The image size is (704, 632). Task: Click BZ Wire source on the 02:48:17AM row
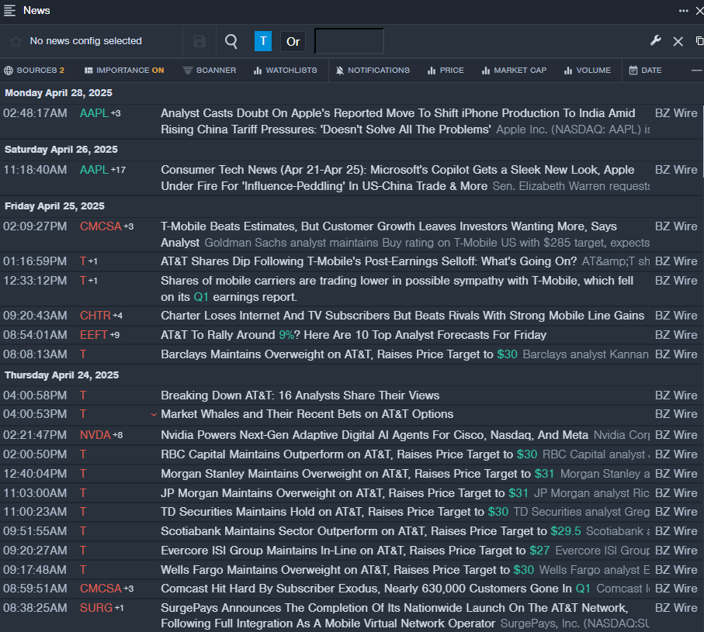tap(676, 113)
